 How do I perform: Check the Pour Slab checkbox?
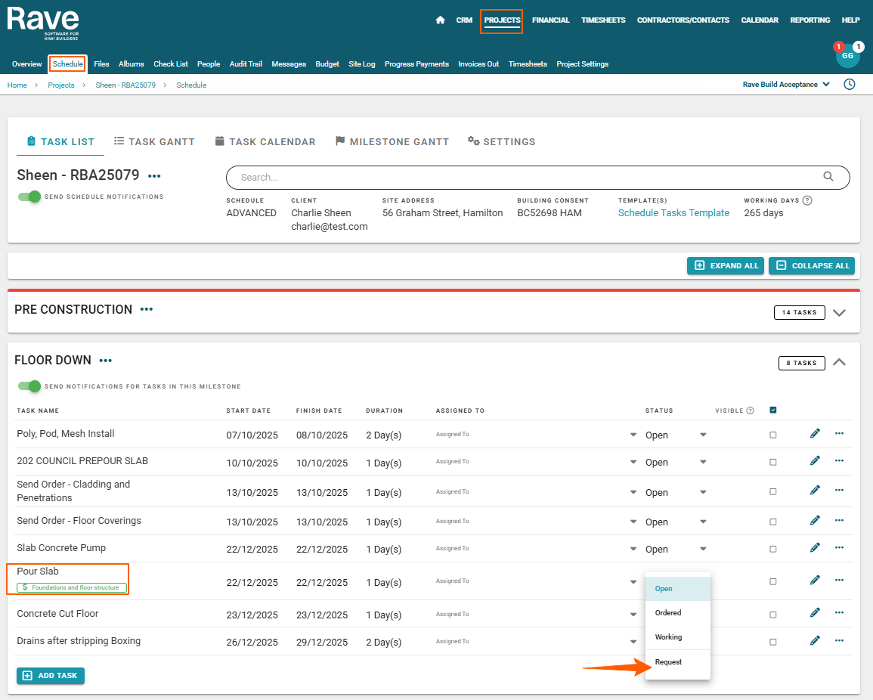click(x=772, y=582)
